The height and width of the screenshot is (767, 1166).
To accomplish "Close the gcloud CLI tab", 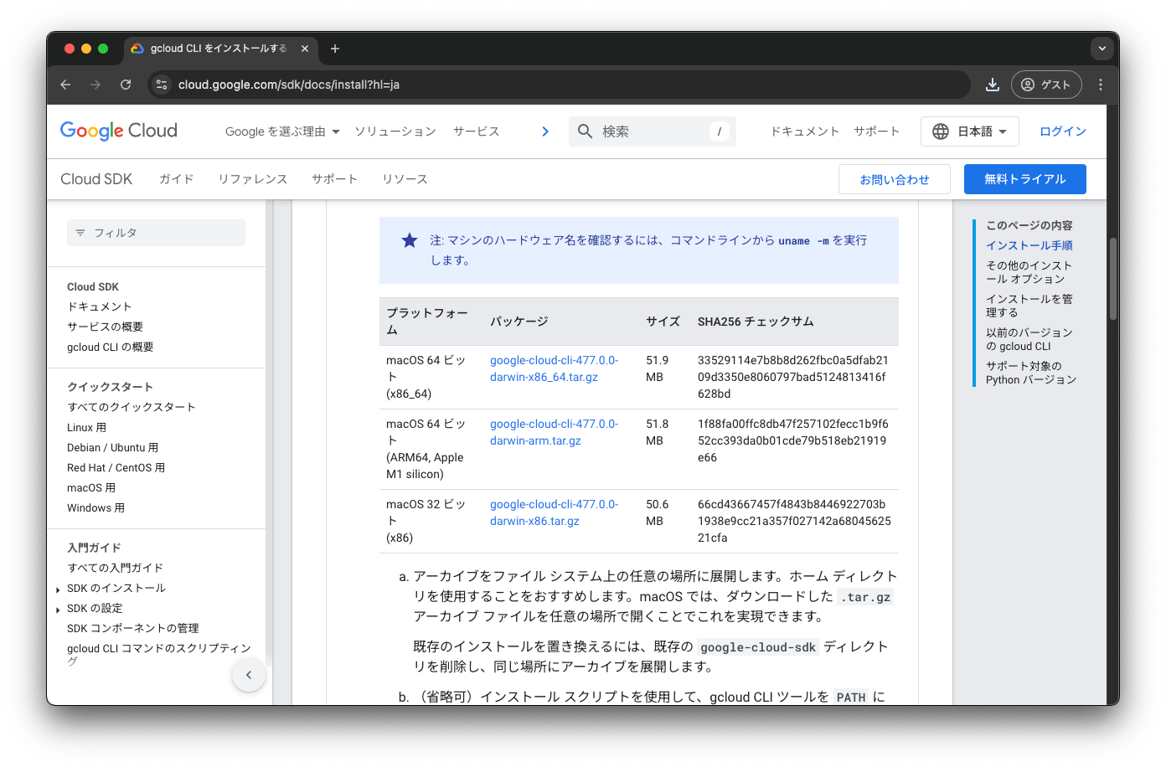I will 305,49.
